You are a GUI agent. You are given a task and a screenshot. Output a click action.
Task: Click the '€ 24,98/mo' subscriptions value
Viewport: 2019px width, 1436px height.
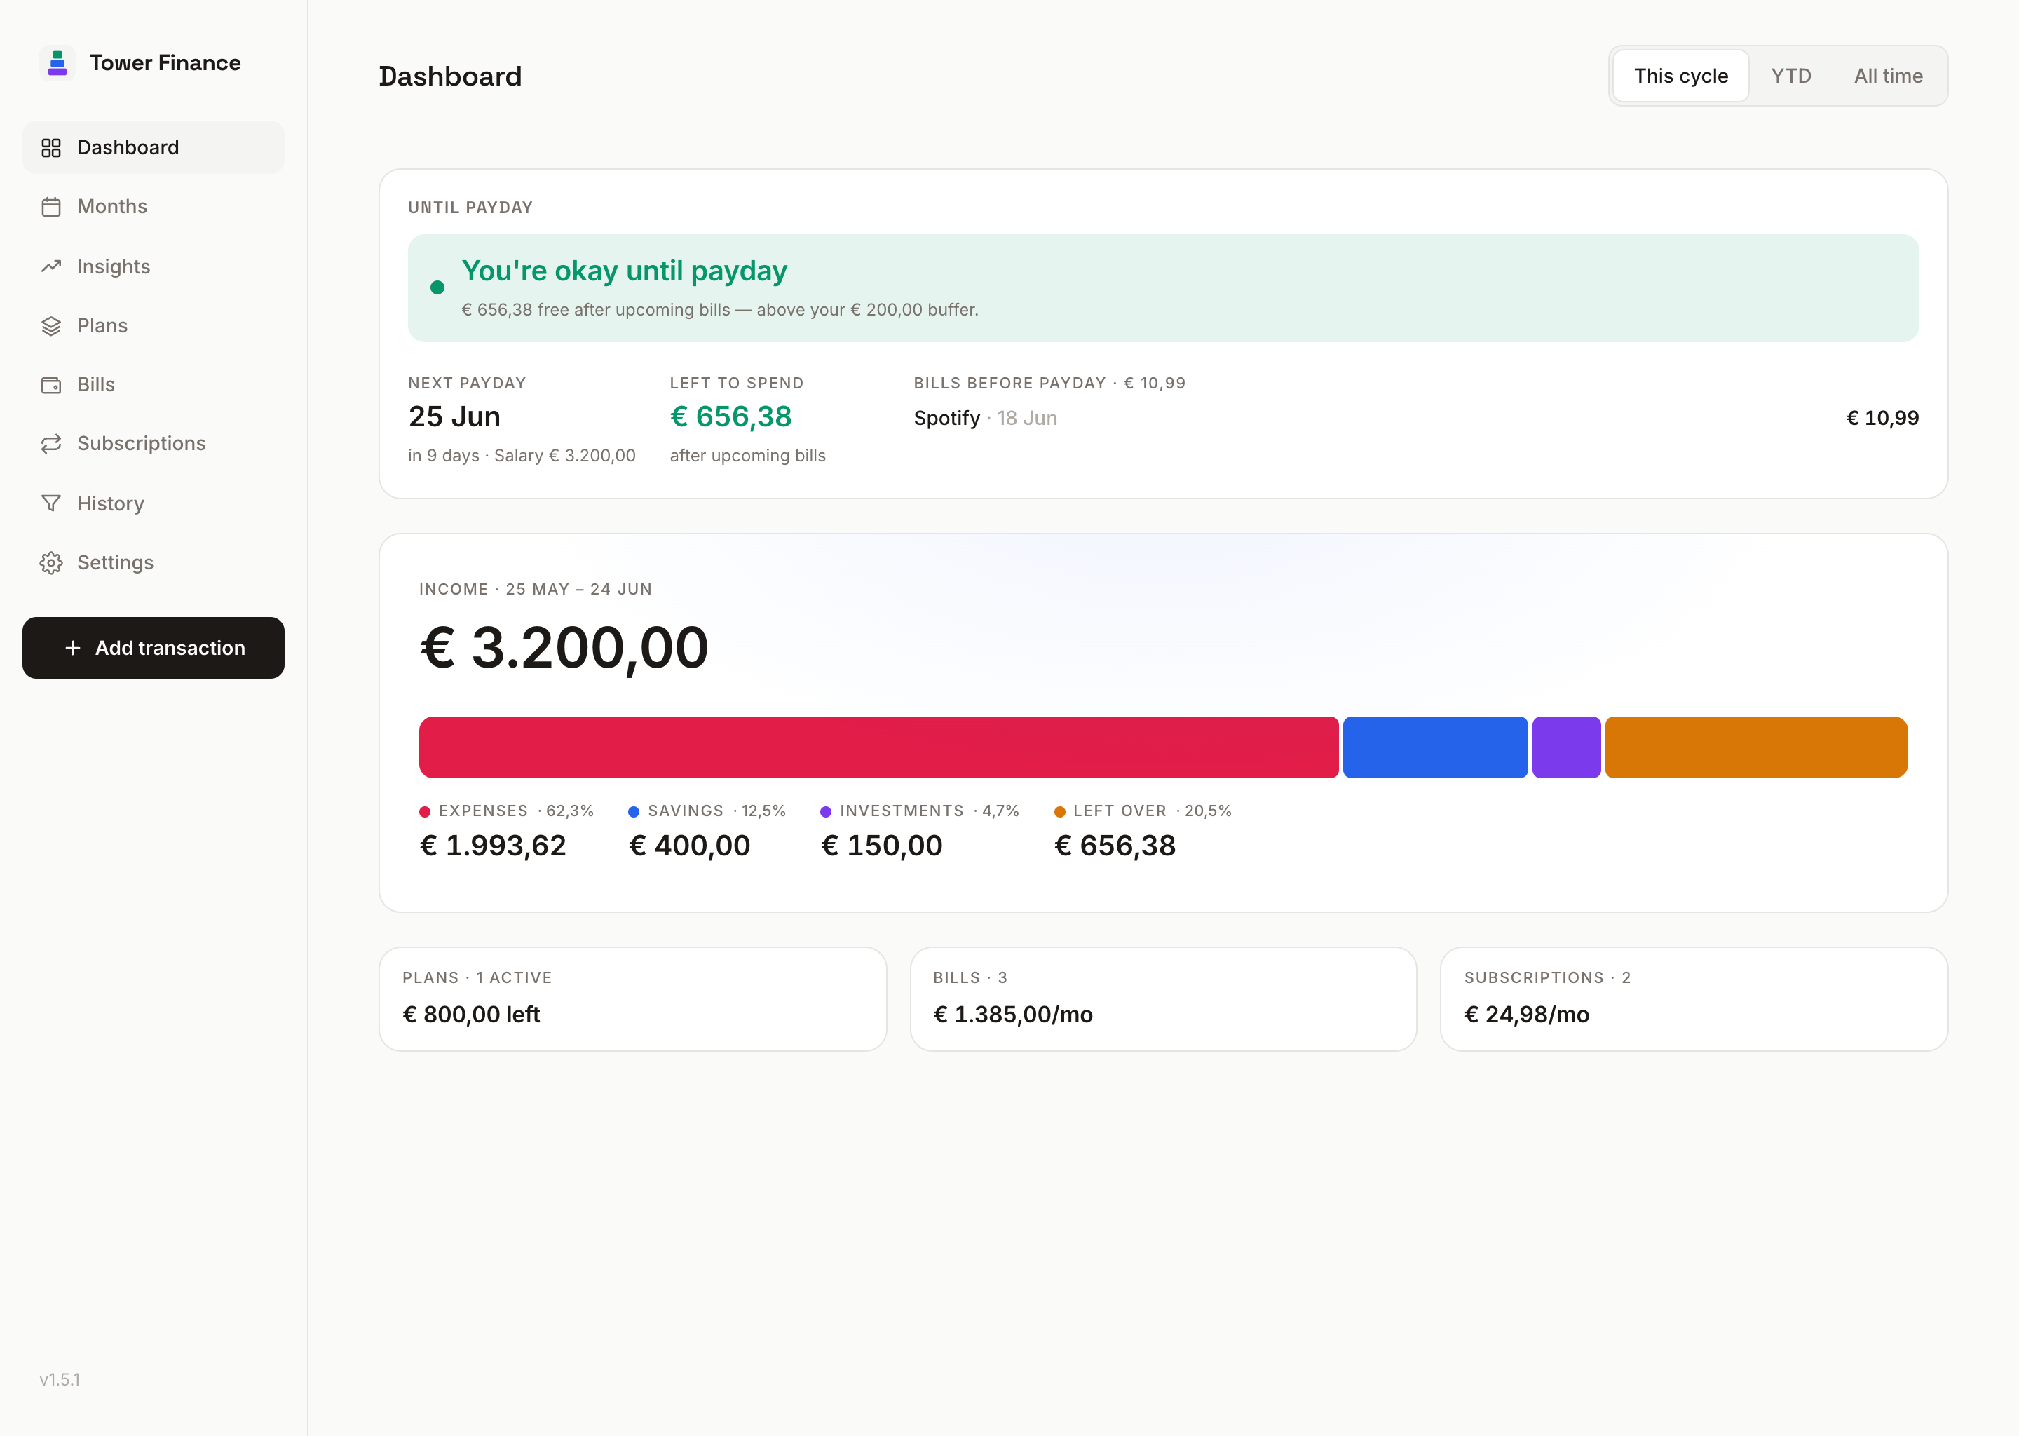pos(1527,1014)
